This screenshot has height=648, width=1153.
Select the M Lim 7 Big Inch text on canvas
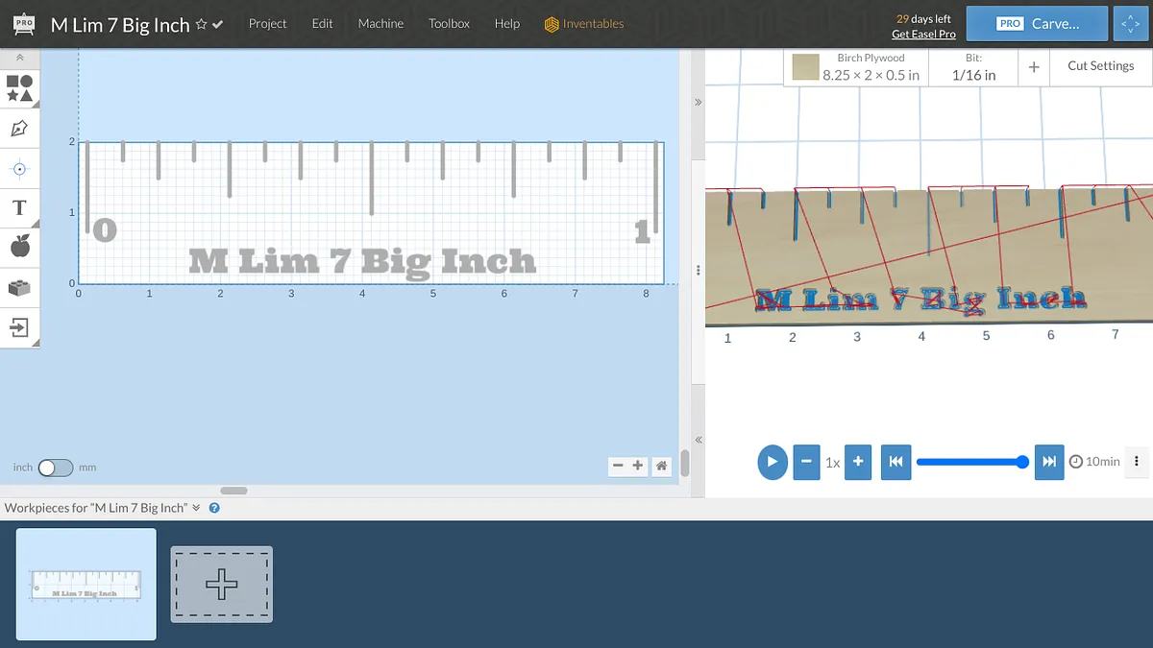[362, 261]
